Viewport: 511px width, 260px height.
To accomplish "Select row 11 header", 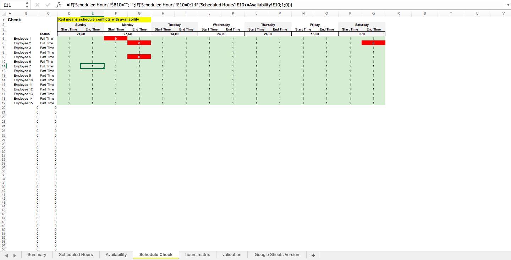I will pyautogui.click(x=3, y=66).
